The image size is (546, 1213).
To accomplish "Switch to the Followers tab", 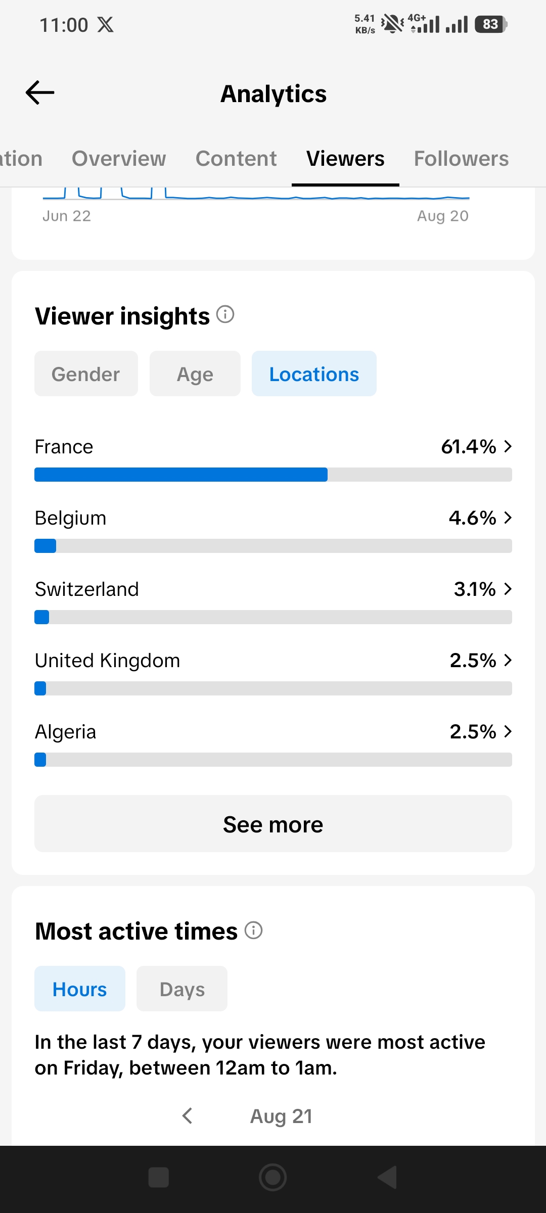I will pos(461,159).
